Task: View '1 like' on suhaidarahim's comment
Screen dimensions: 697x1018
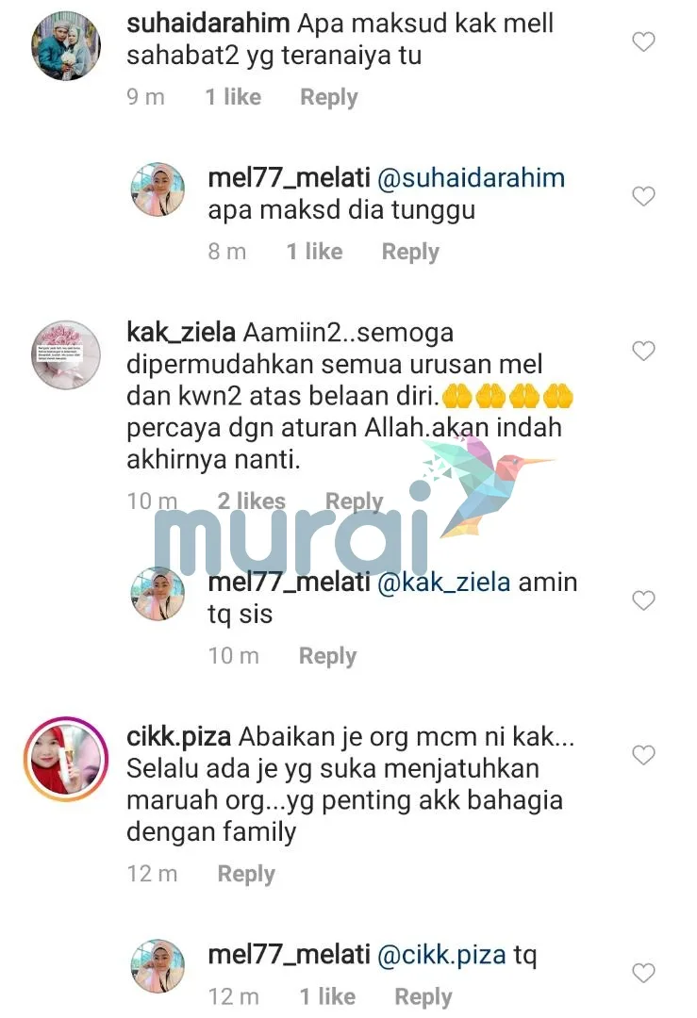Action: coord(233,97)
